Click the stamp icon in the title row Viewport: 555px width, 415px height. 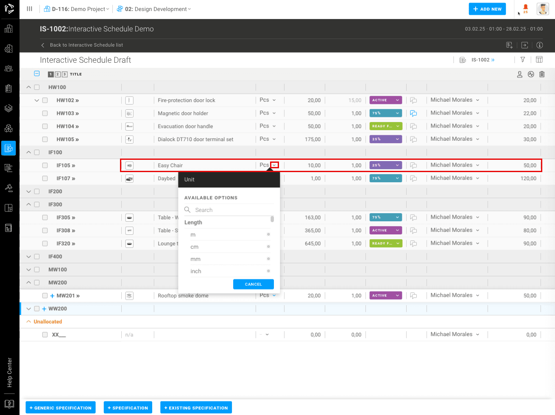[520, 74]
